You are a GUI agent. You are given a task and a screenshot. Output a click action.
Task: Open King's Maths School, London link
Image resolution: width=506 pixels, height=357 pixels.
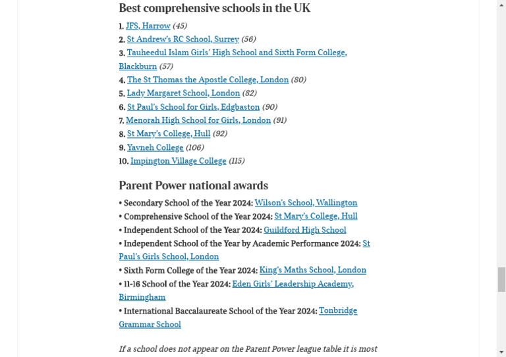pos(313,270)
